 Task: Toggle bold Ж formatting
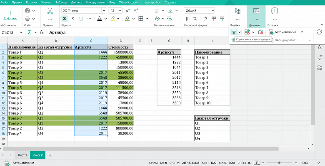point(65,19)
